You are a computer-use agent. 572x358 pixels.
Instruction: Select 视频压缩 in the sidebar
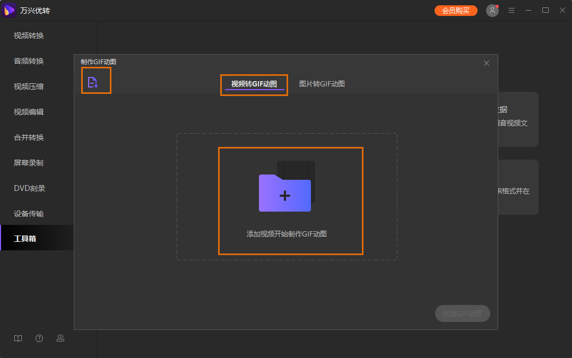[x=30, y=86]
